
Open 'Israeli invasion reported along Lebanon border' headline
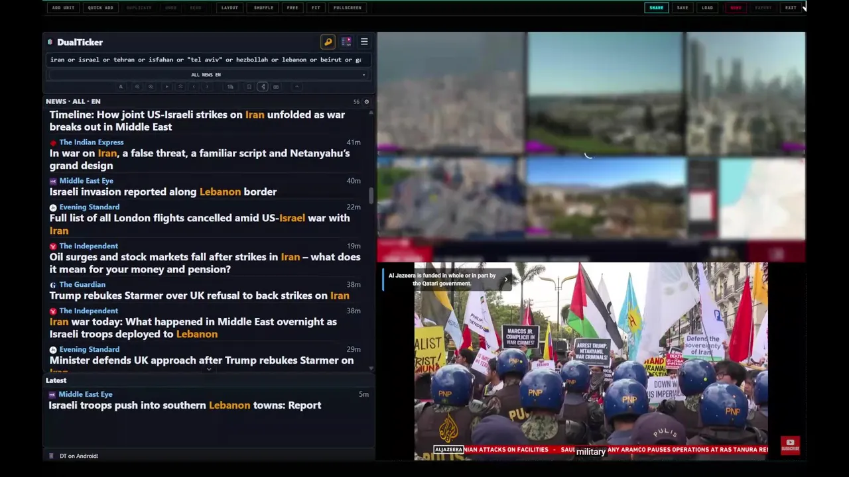click(163, 191)
